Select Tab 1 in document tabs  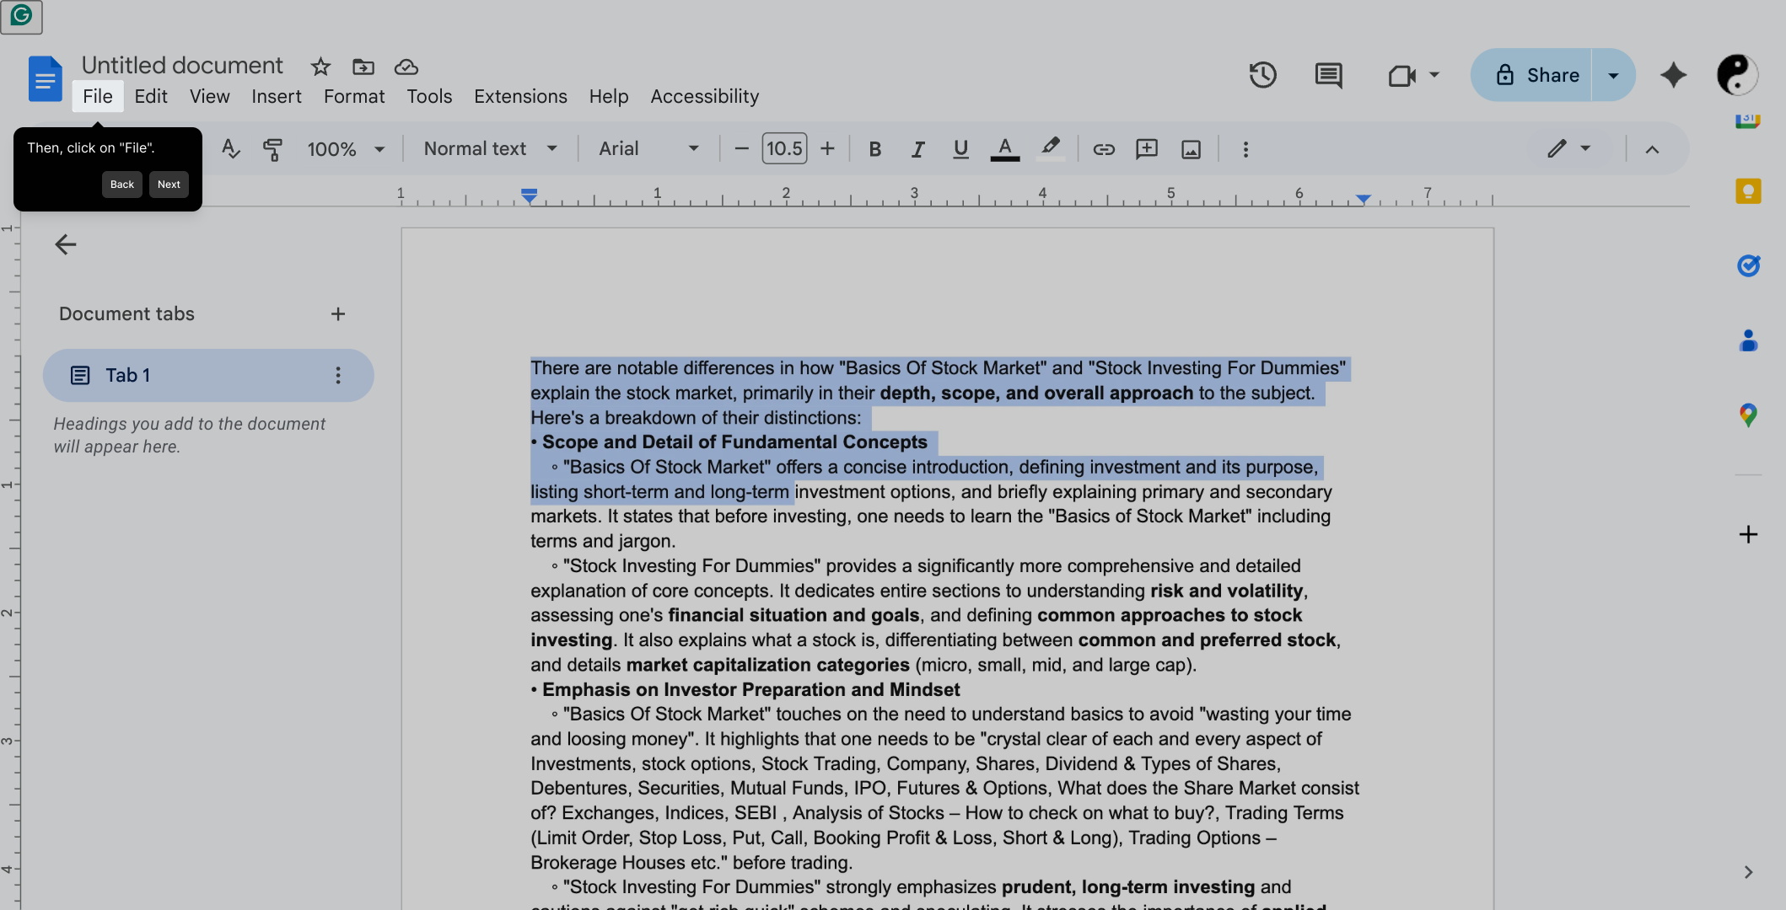[207, 375]
